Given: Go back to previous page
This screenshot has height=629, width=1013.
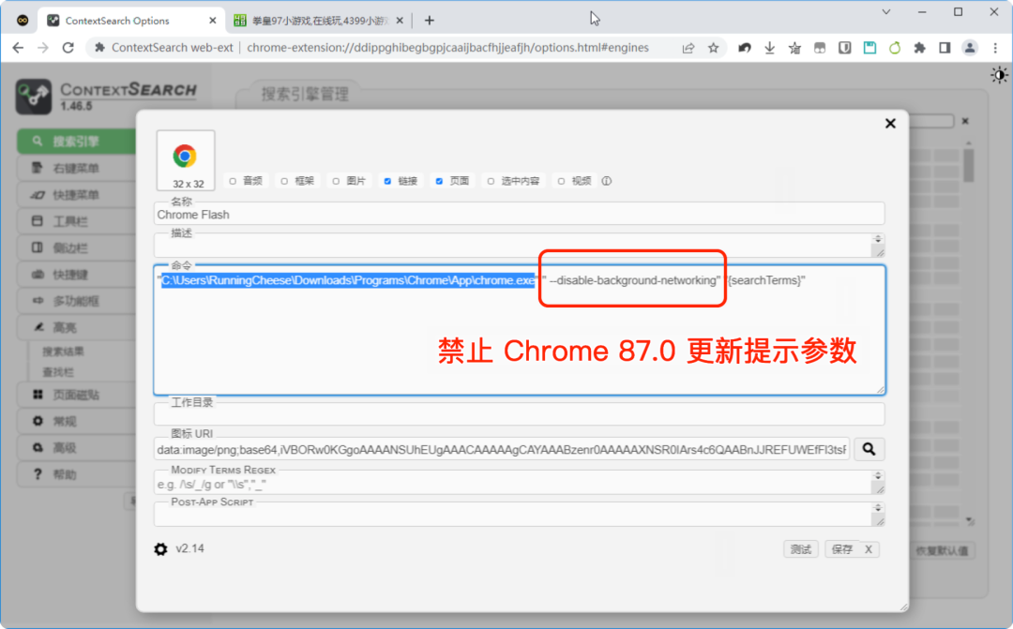Looking at the screenshot, I should 18,47.
